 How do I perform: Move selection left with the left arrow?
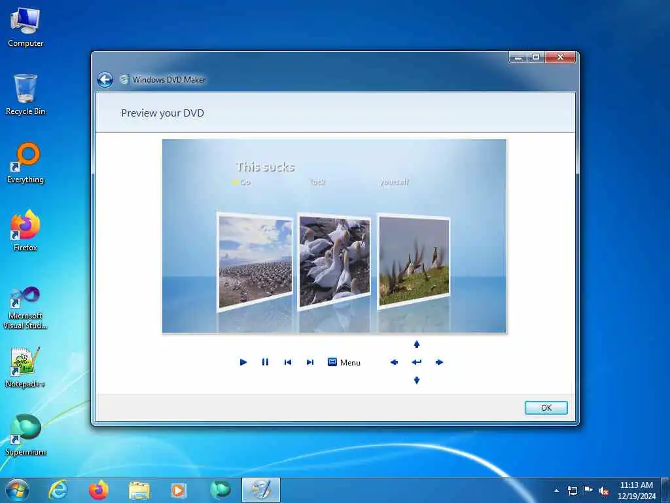coord(394,362)
